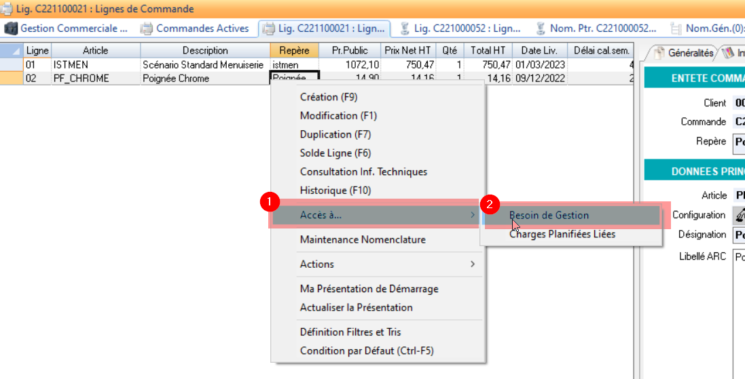
Task: Click Duplication (F7) in the menu
Action: point(335,134)
